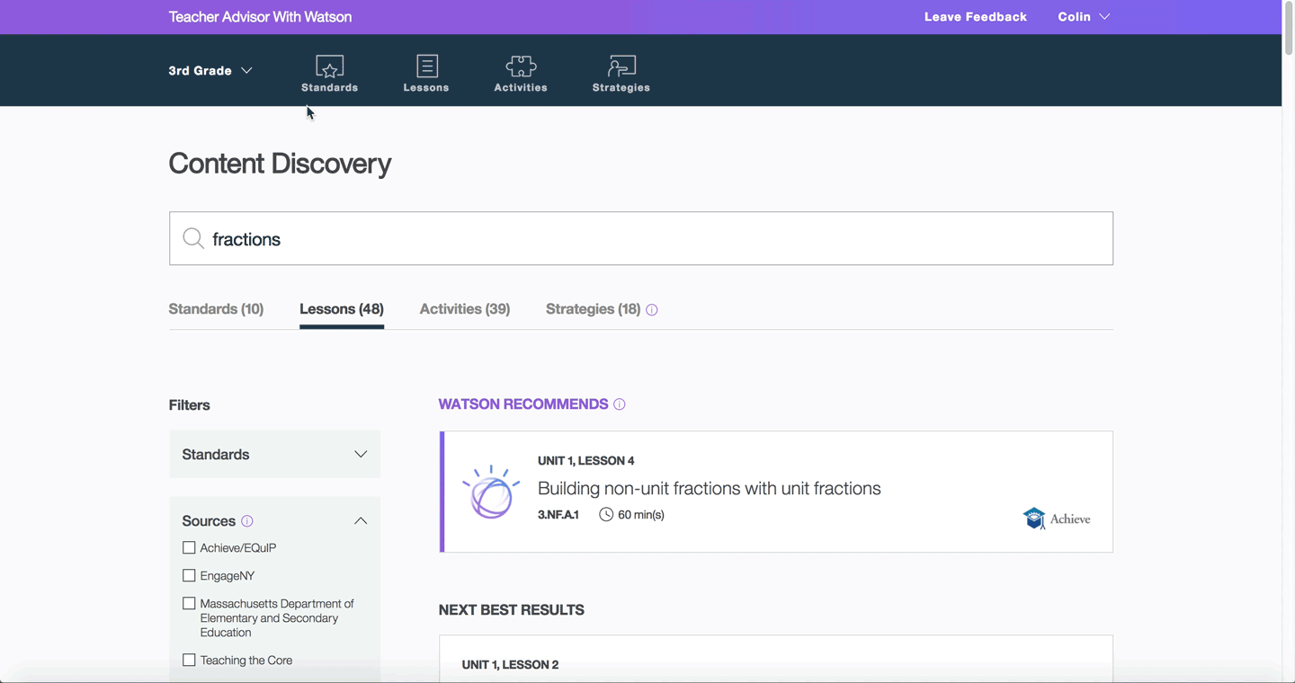Click the fractions search input field

pos(641,238)
